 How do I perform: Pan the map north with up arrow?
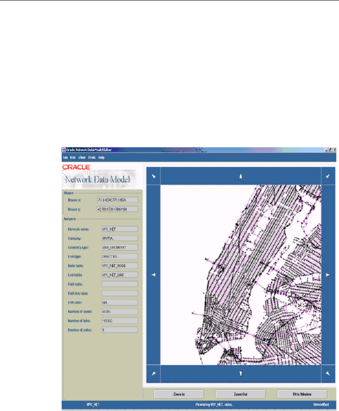pos(241,176)
